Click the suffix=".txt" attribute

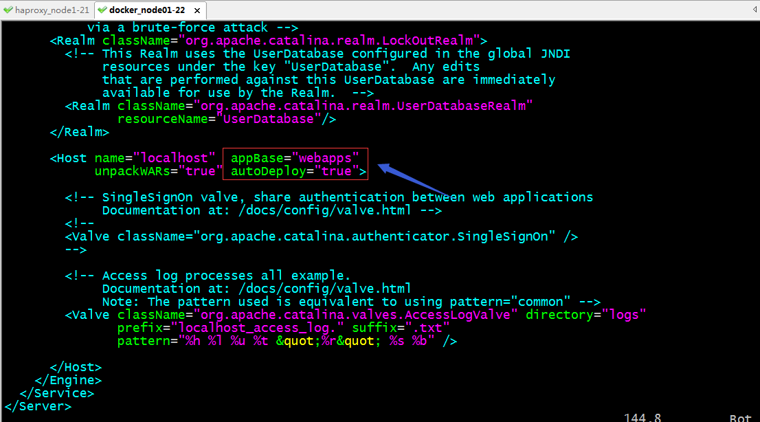pos(401,329)
